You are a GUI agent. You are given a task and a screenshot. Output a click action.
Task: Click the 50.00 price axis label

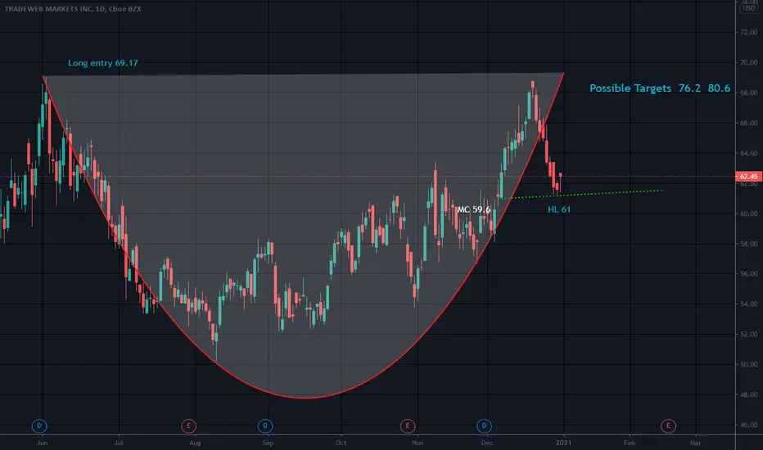pyautogui.click(x=748, y=364)
